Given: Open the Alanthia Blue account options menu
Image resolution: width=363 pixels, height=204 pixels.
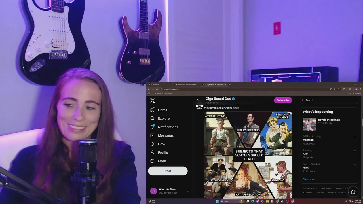Looking at the screenshot, I should (188, 191).
